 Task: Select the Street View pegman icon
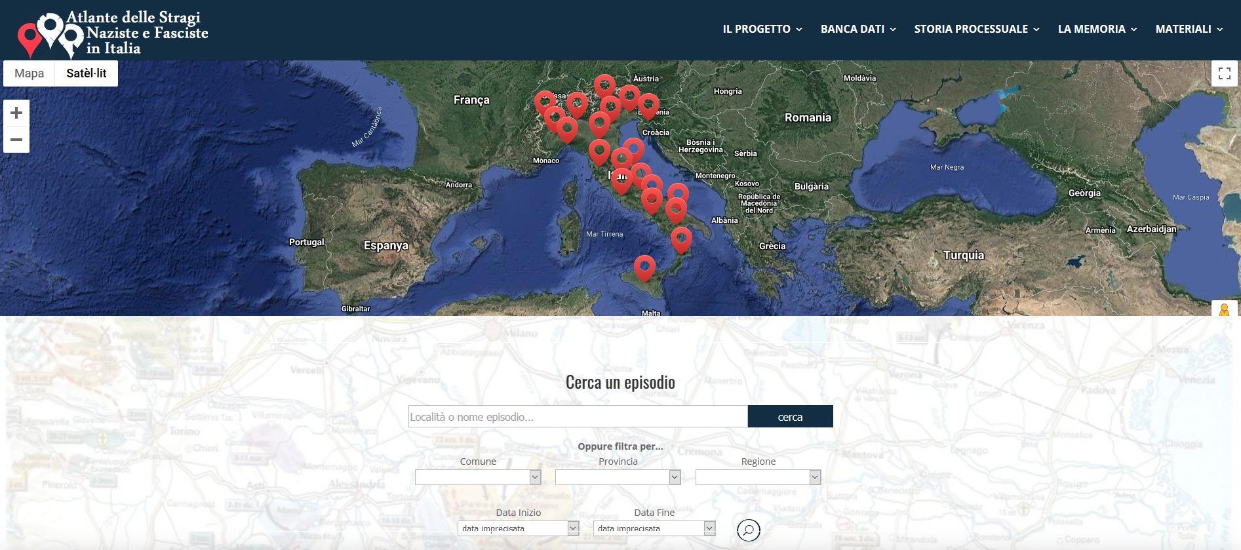tap(1224, 309)
